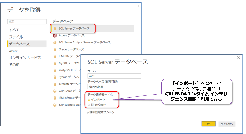The width and height of the screenshot is (246, 134).
Task: Click the 検索 search box
Action: [27, 22]
